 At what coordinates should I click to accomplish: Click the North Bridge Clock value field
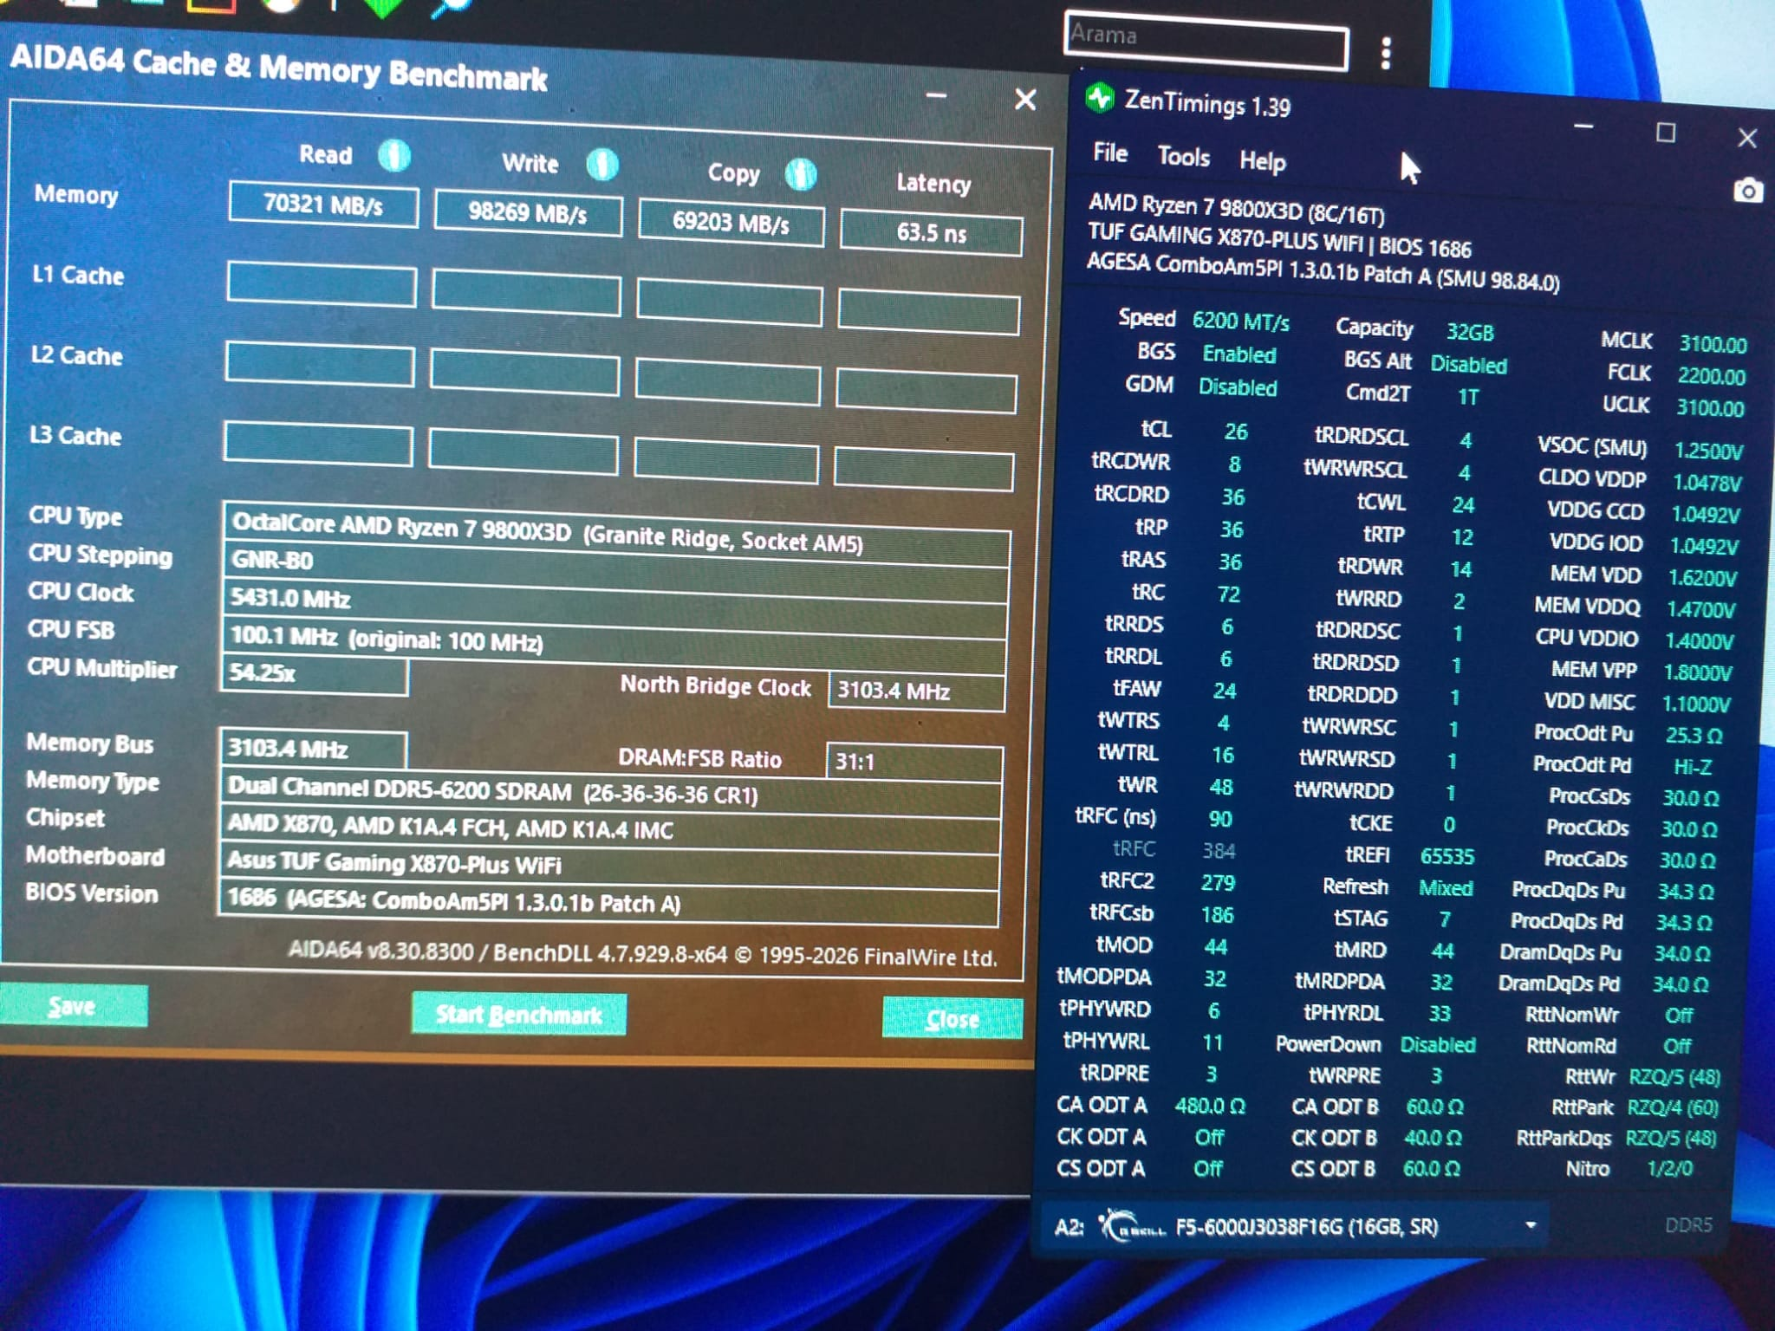pos(917,691)
